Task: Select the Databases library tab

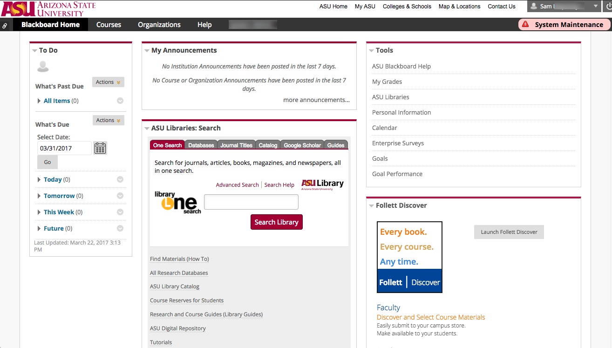Action: [x=201, y=145]
